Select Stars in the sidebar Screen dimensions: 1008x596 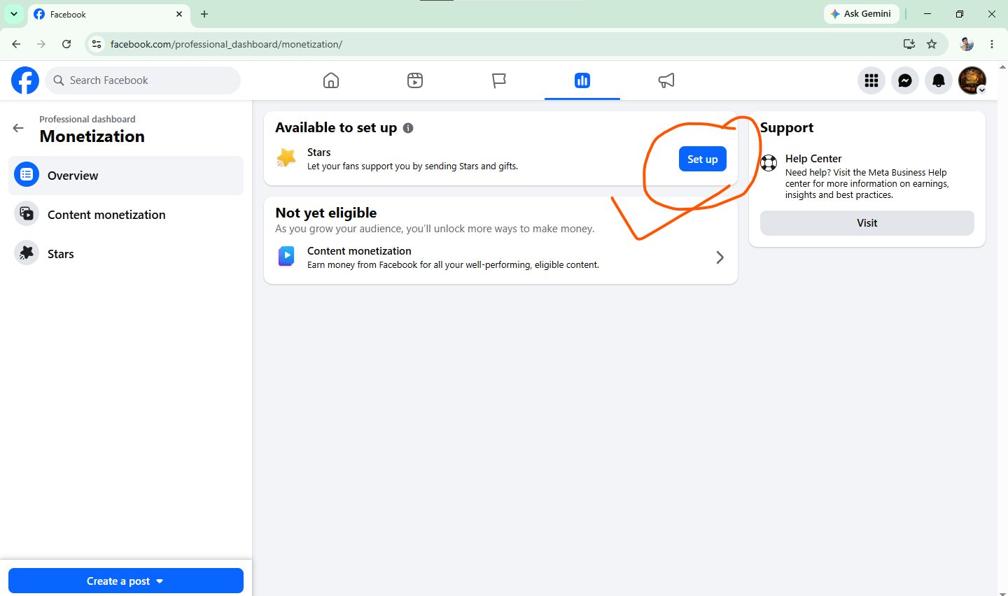pyautogui.click(x=126, y=254)
